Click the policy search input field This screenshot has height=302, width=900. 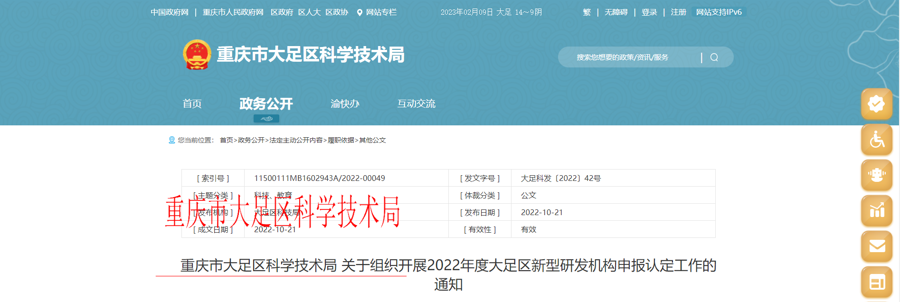tap(627, 57)
